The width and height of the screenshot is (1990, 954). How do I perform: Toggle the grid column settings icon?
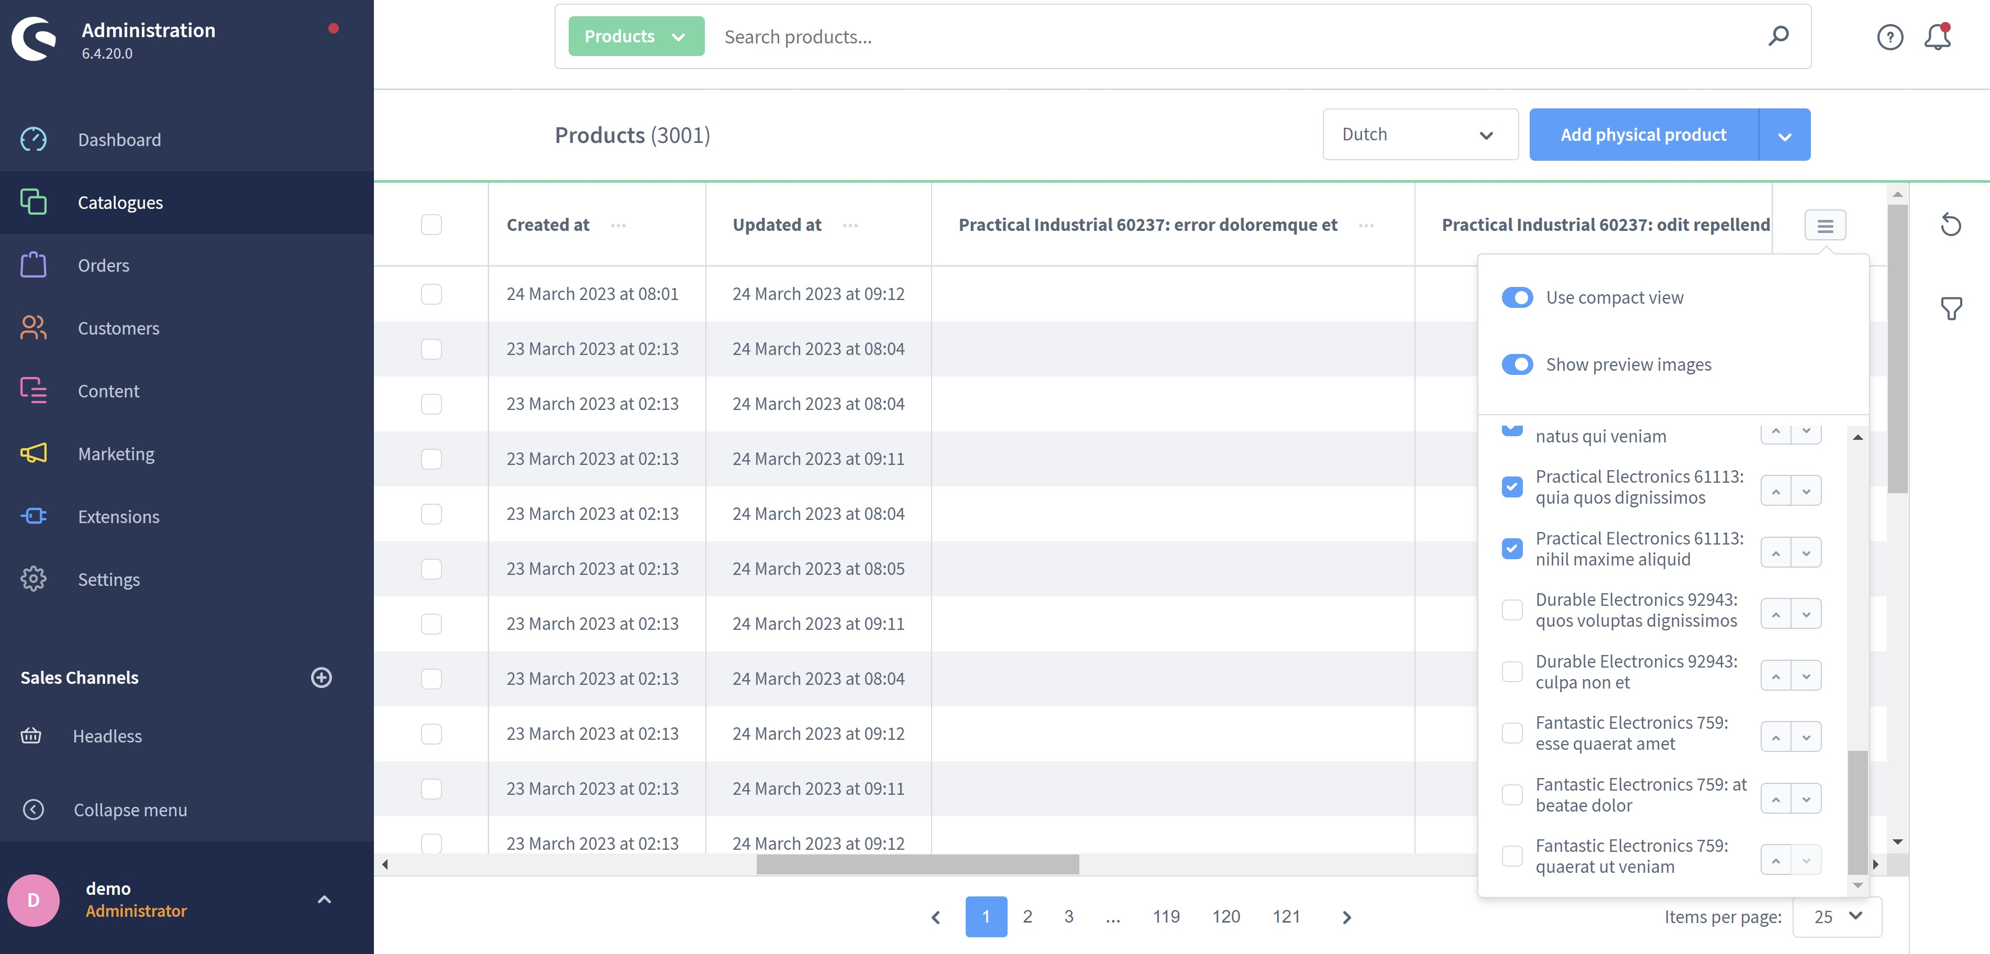pyautogui.click(x=1826, y=226)
